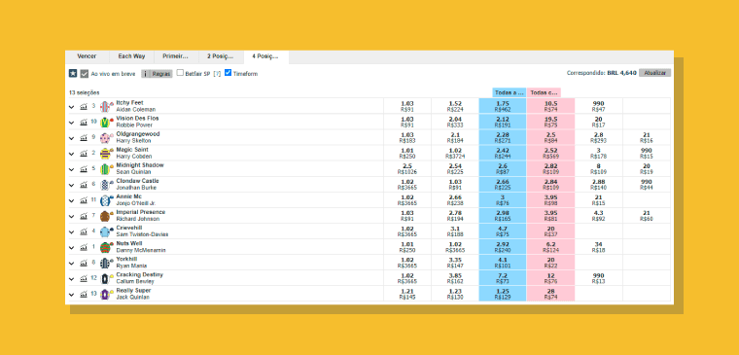Click the [?] help link beside Betfair SP

pyautogui.click(x=217, y=74)
